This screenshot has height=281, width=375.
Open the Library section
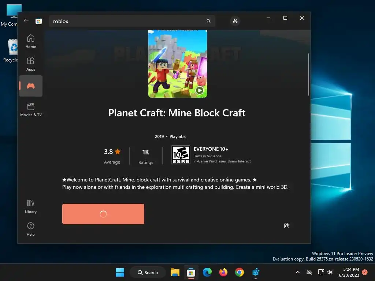pos(31,206)
